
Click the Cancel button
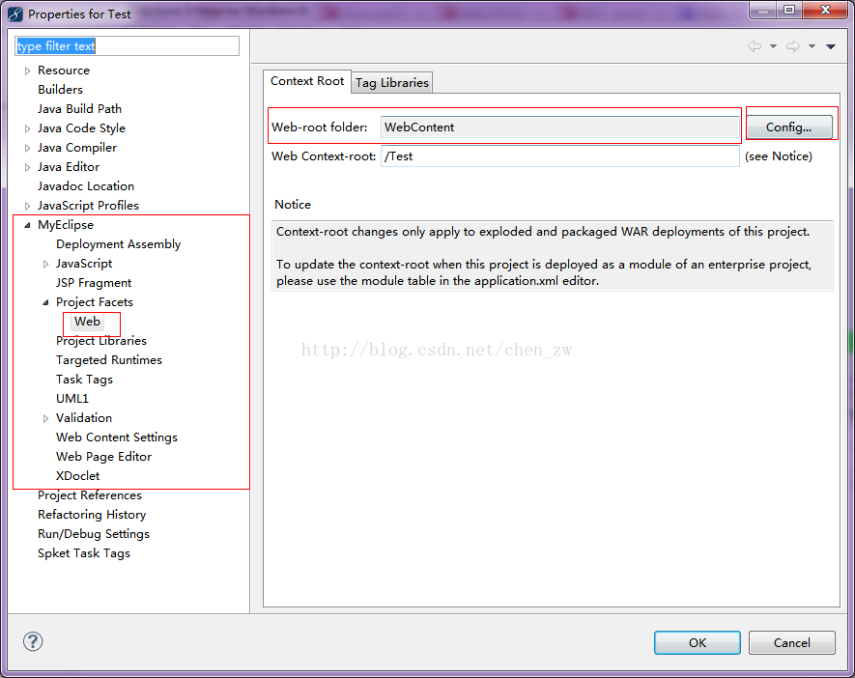tap(792, 642)
